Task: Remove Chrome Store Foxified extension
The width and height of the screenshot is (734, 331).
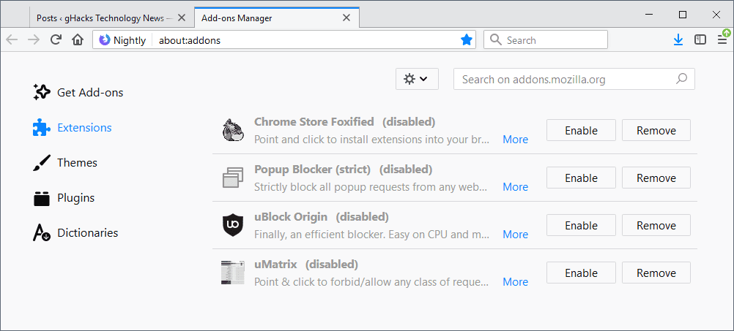Action: 656,130
